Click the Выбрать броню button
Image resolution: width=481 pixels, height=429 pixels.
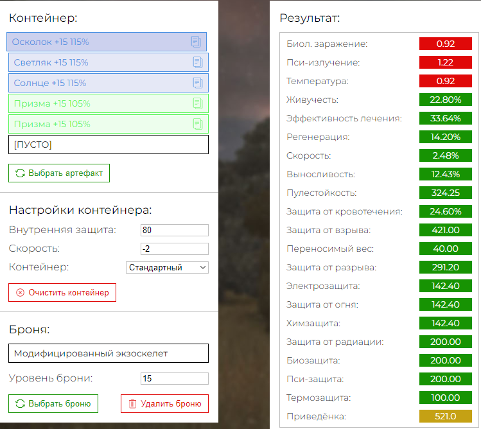(x=53, y=403)
